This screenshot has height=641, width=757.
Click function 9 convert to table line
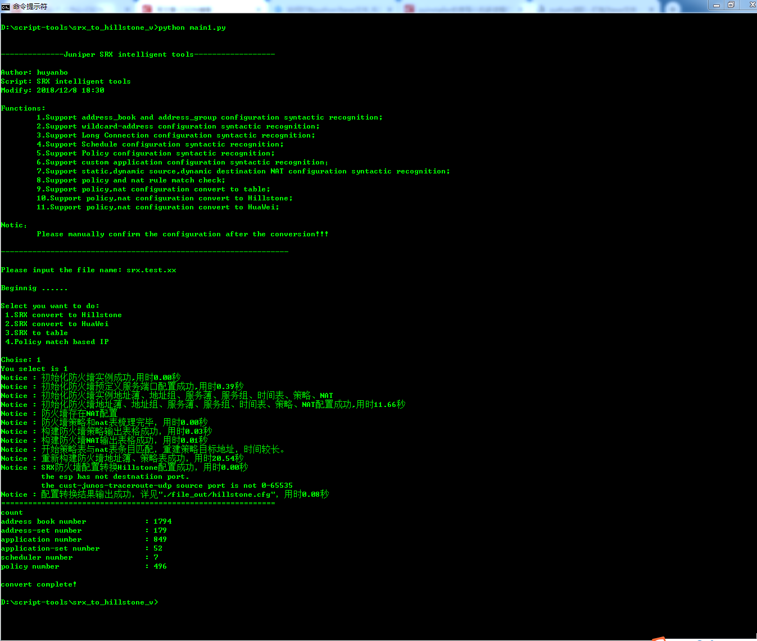point(153,189)
